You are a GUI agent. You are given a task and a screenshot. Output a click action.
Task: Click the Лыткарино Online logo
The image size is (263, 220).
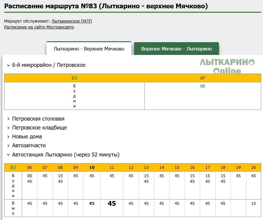227,66
